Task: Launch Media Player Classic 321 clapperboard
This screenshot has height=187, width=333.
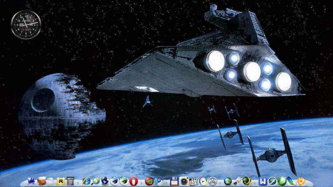Action: point(193,181)
